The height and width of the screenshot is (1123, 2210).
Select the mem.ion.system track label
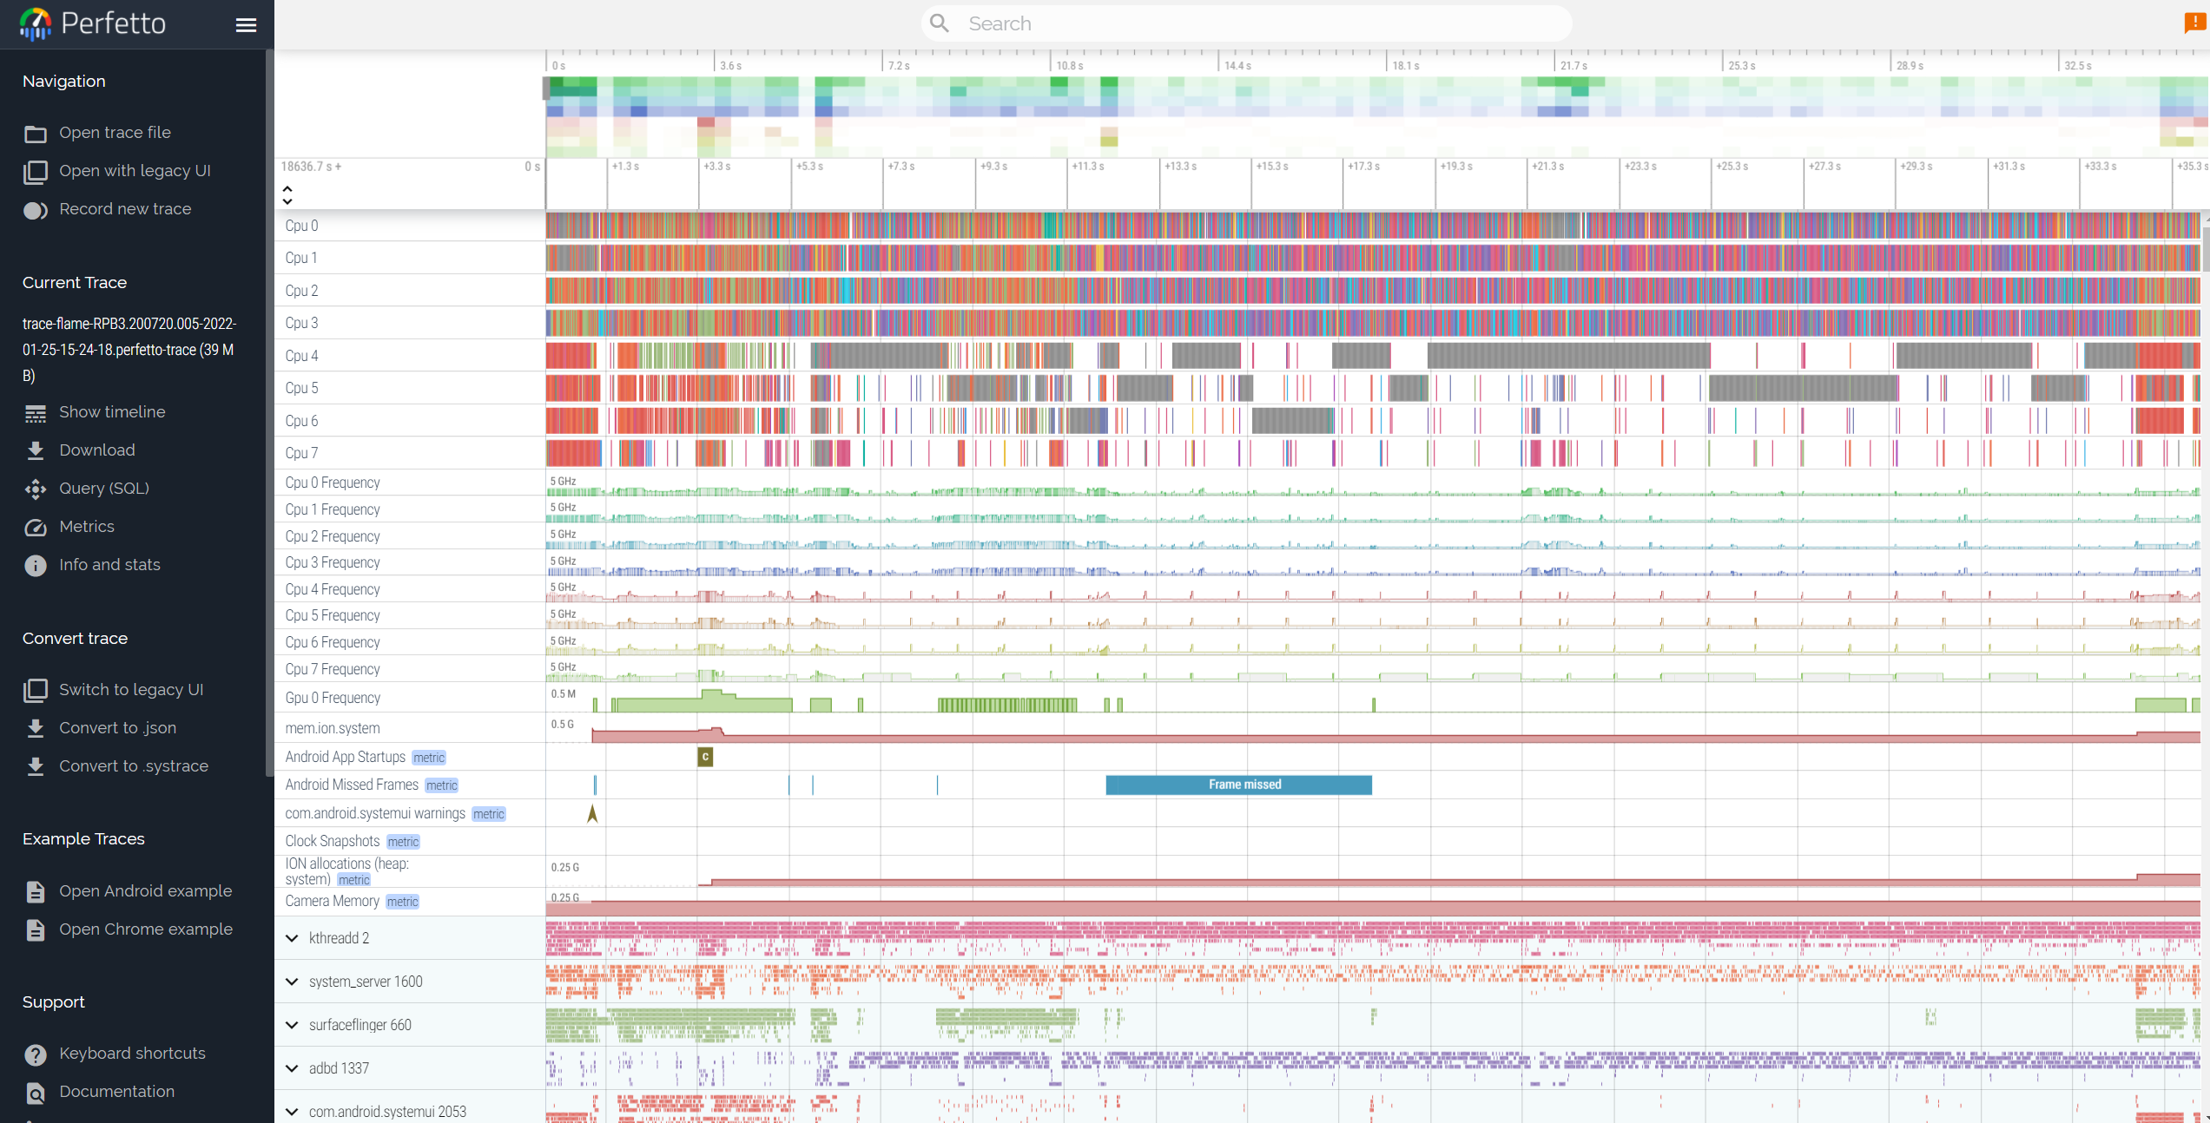pyautogui.click(x=333, y=728)
